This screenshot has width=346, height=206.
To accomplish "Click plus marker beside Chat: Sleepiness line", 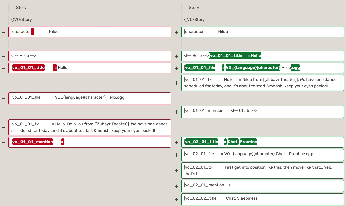I will (x=176, y=199).
